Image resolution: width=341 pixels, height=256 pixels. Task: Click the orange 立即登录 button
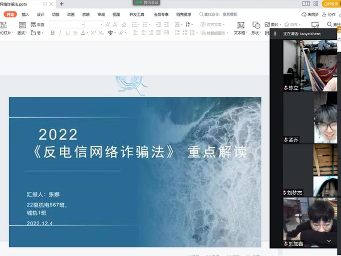click(x=330, y=4)
